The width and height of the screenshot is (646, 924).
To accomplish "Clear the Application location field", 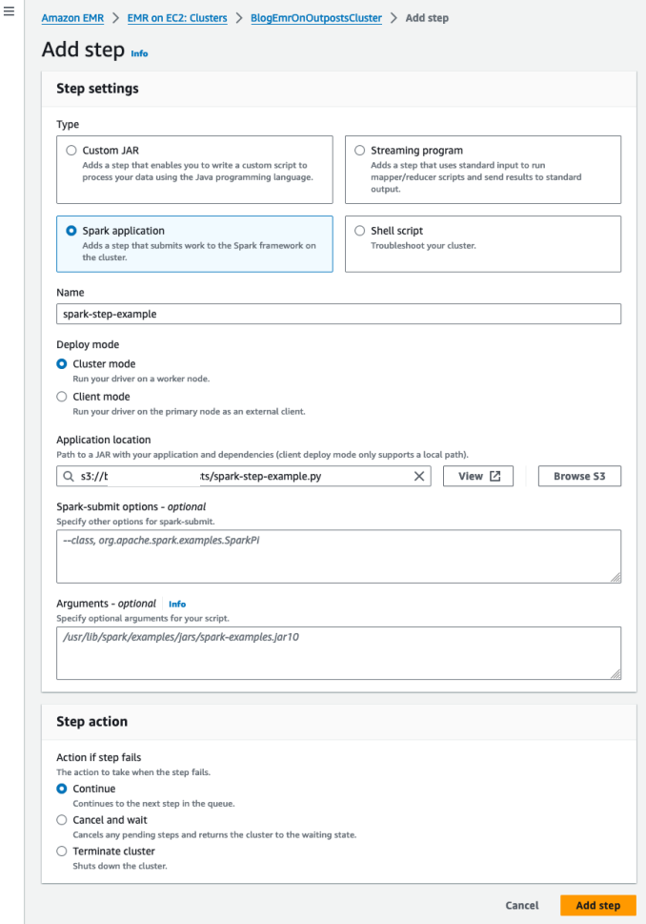I will pos(419,477).
